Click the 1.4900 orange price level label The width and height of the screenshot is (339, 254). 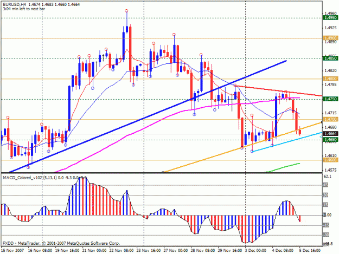(330, 38)
